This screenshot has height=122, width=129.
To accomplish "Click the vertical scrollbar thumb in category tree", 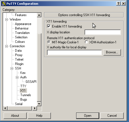I will (39, 68).
